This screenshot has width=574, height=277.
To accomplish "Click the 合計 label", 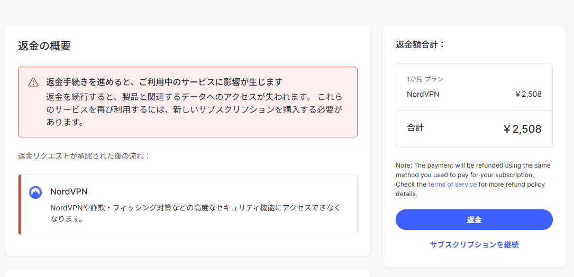I will [415, 128].
